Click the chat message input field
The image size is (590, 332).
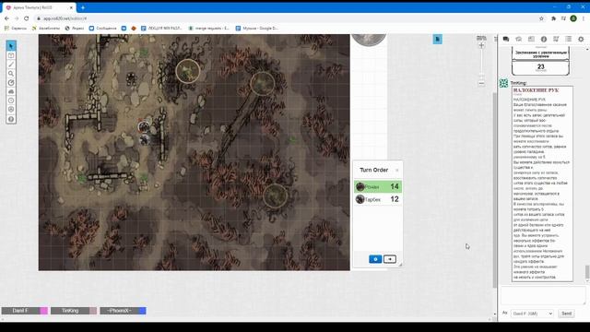(543, 295)
